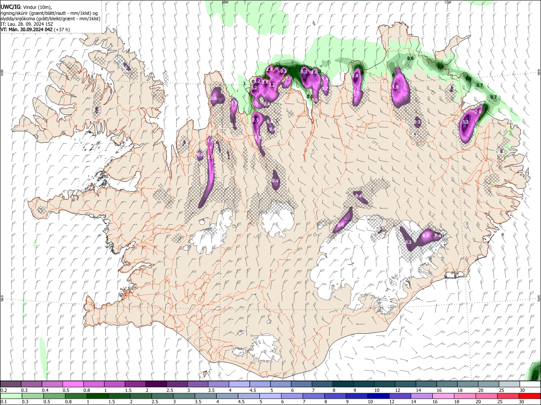Click the 2.5 snow value on the map
Screen dimensions: 541x405
tap(255, 120)
